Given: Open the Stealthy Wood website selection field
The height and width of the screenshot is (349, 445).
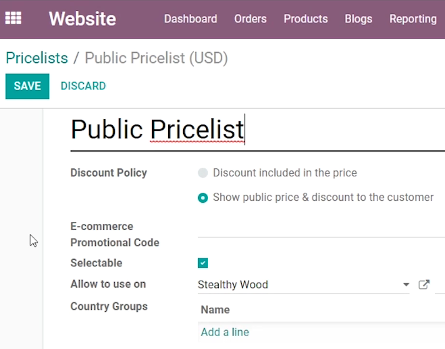Looking at the screenshot, I should [x=303, y=285].
